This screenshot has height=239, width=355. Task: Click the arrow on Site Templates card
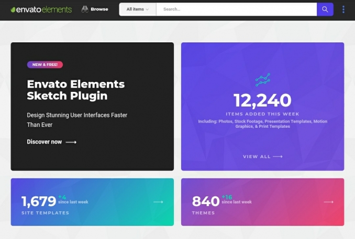[x=158, y=202]
